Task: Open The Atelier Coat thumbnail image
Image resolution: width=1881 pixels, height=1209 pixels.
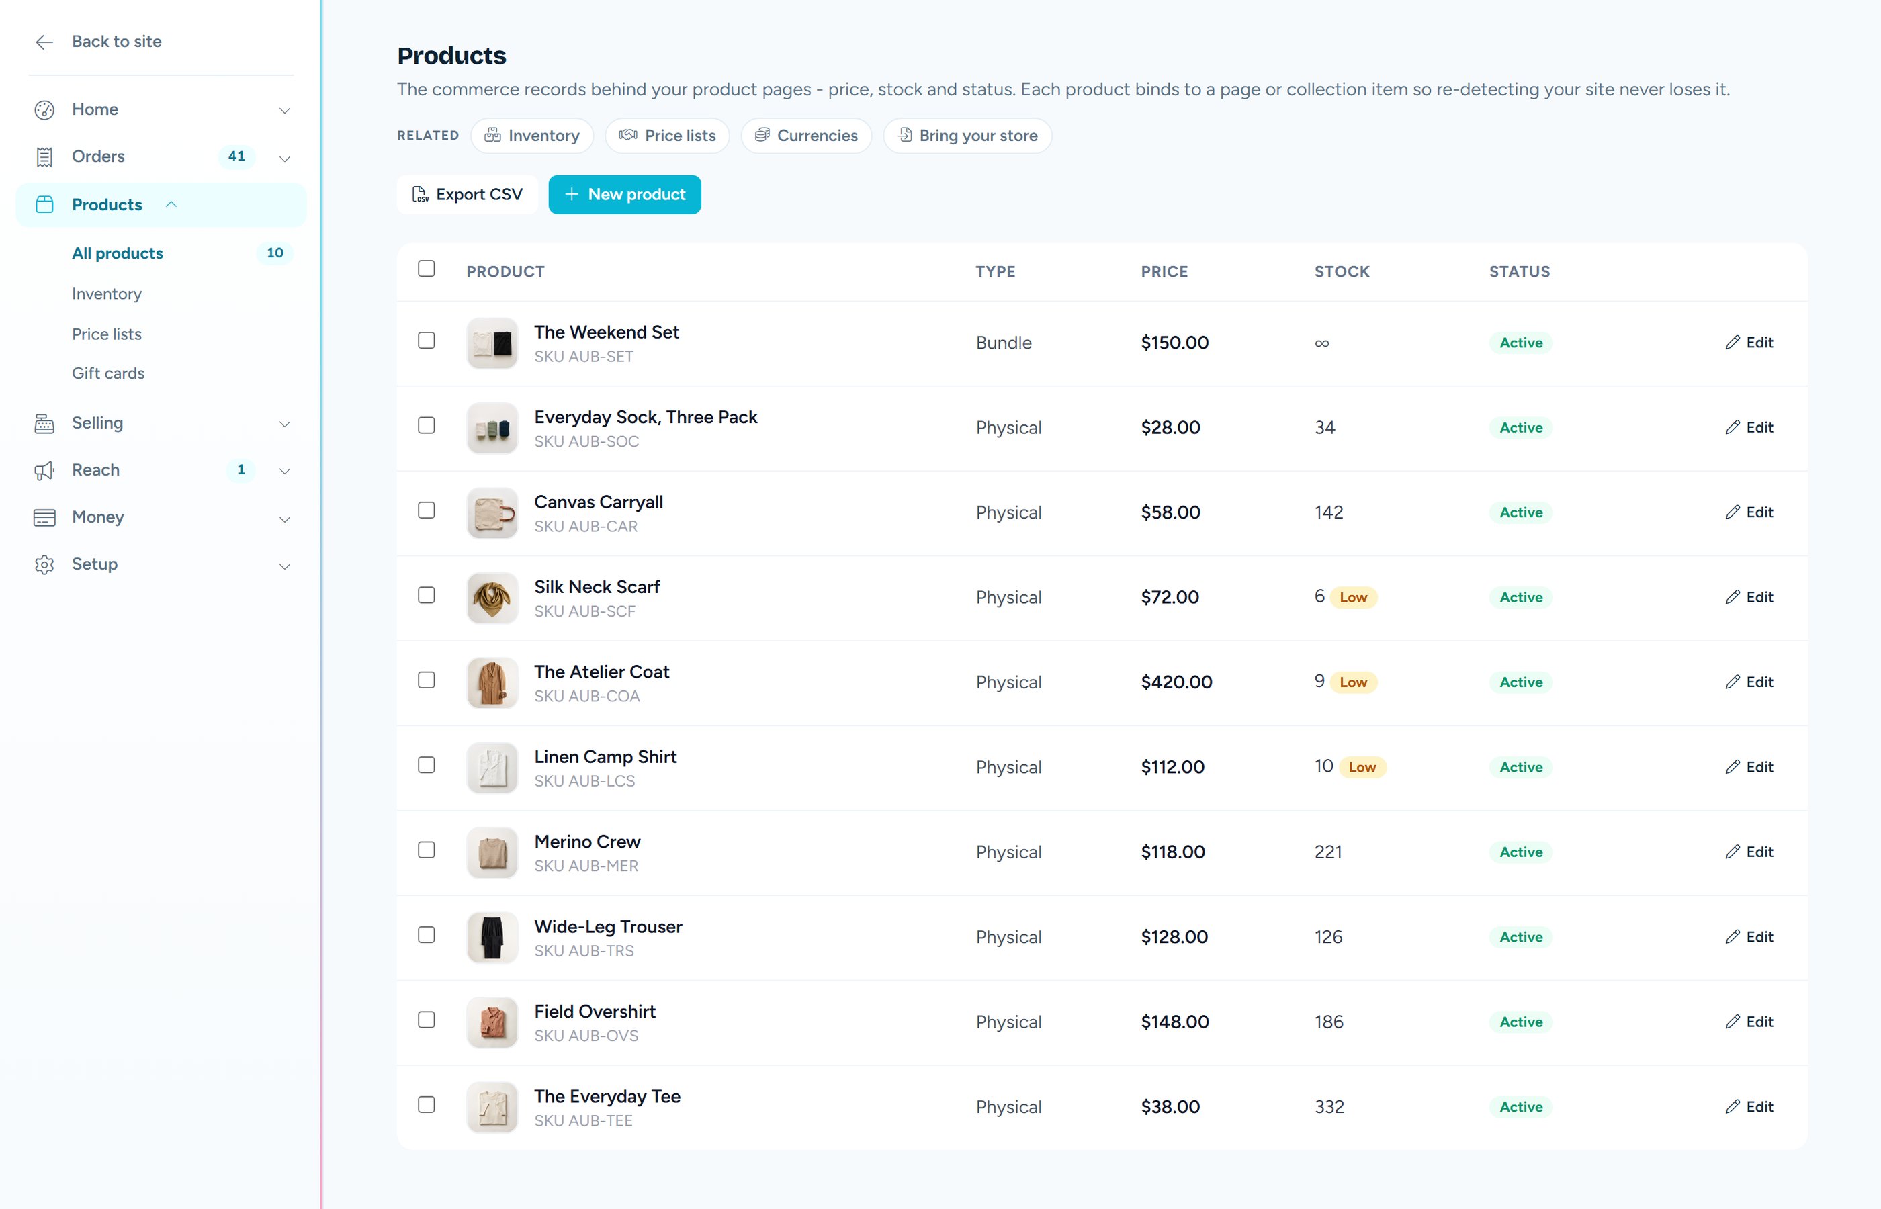Action: point(492,682)
